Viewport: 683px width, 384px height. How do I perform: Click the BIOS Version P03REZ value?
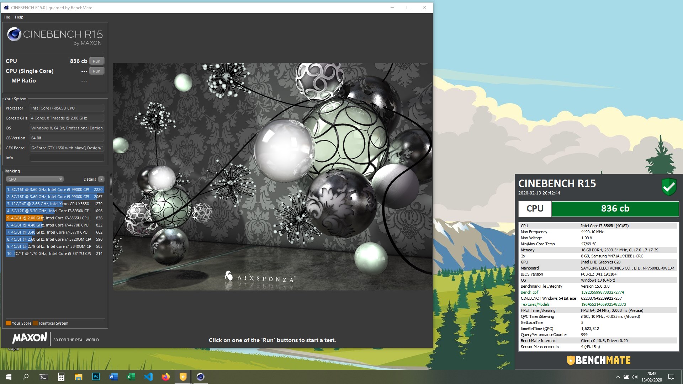[600, 274]
